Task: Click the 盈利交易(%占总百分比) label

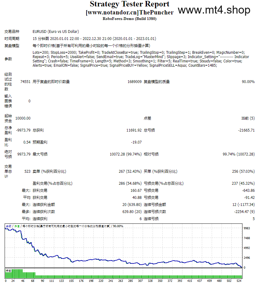Action: 52,183
